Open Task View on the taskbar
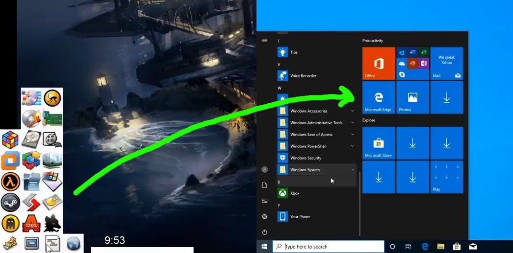This screenshot has width=513, height=253. pyautogui.click(x=408, y=247)
